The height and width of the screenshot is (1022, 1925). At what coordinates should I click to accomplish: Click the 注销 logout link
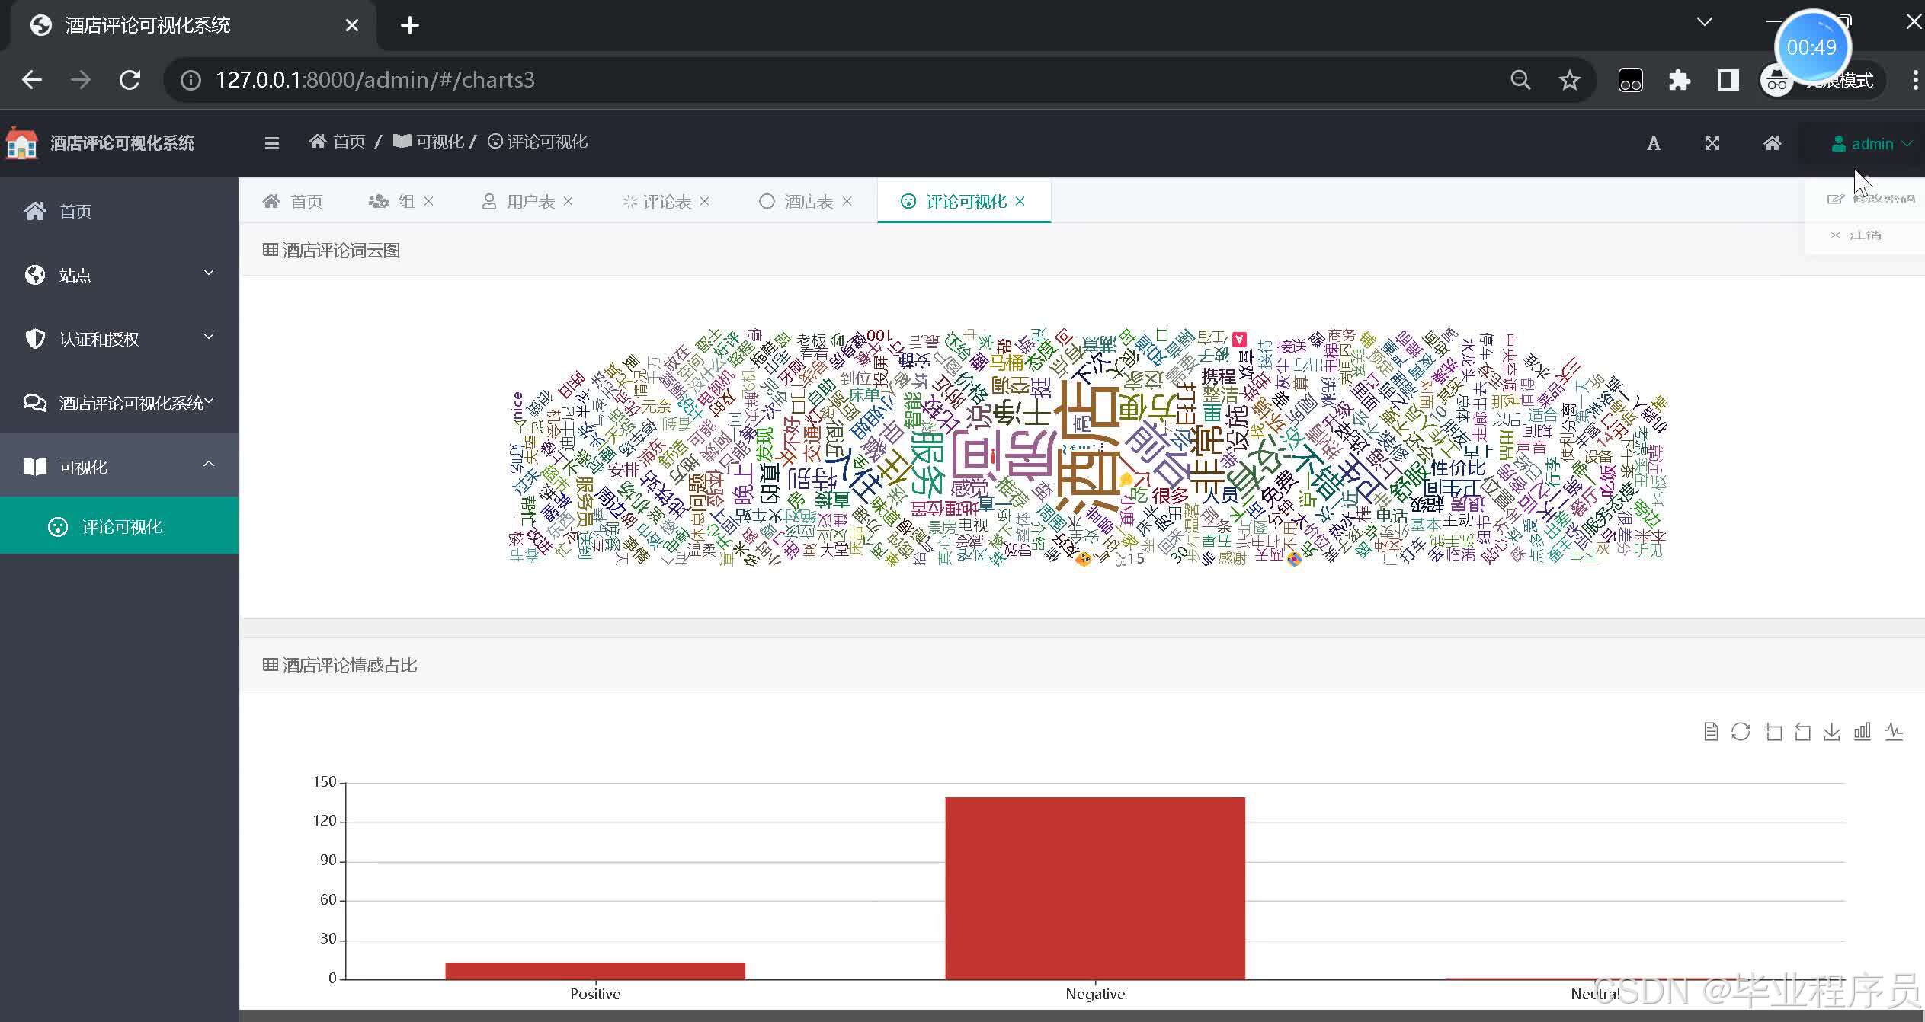(1864, 235)
